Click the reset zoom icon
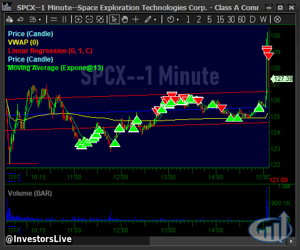 (x=100, y=20)
